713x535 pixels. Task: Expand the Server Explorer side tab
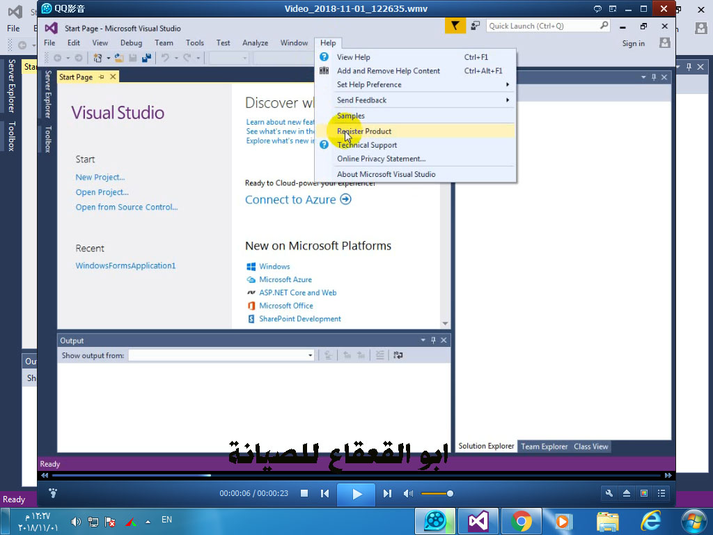click(x=47, y=95)
